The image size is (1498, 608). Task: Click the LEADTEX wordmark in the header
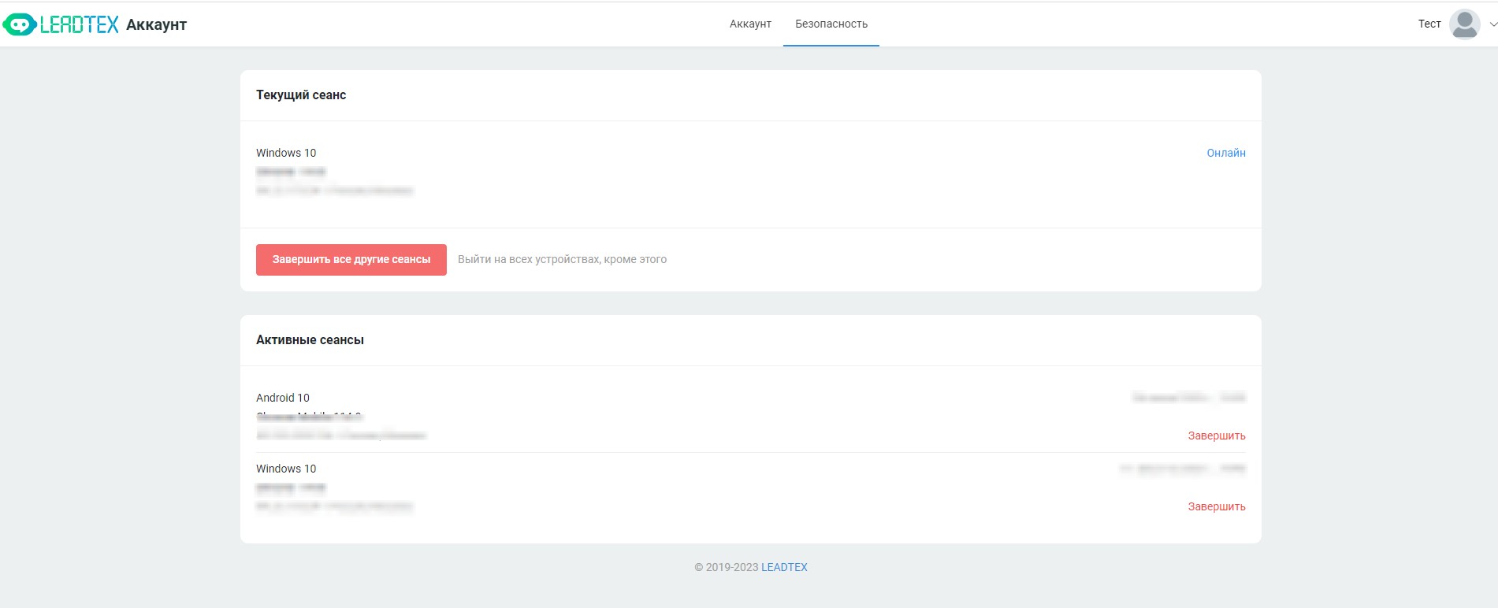80,25
